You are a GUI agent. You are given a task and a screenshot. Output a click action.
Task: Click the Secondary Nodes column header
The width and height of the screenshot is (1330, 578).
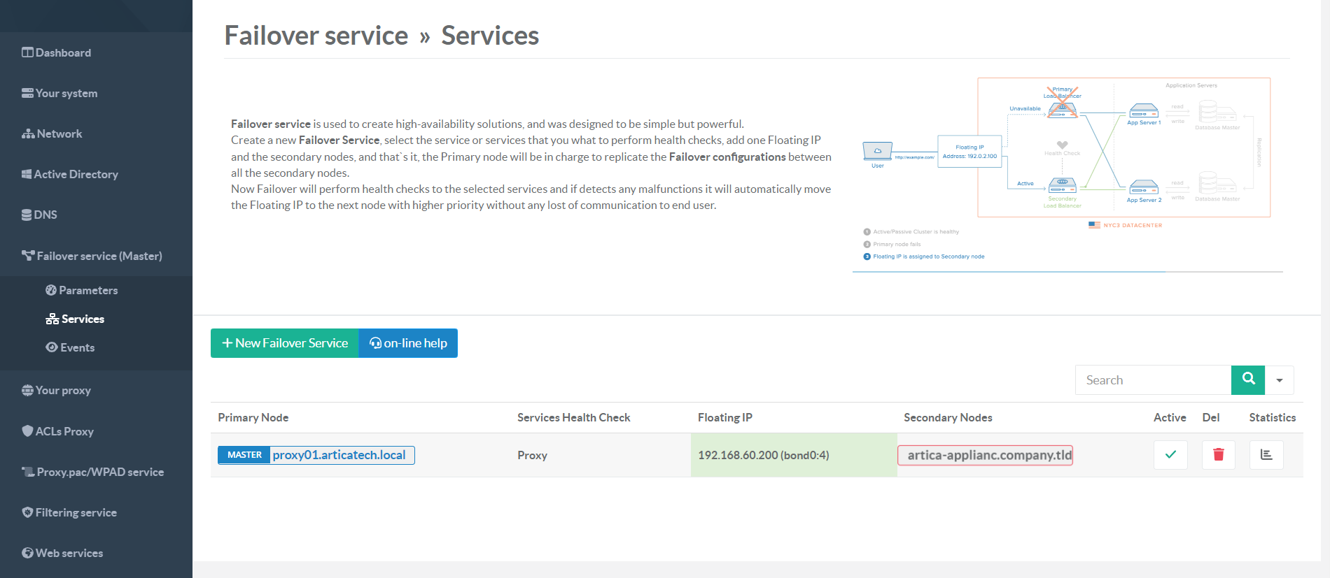coord(948,417)
